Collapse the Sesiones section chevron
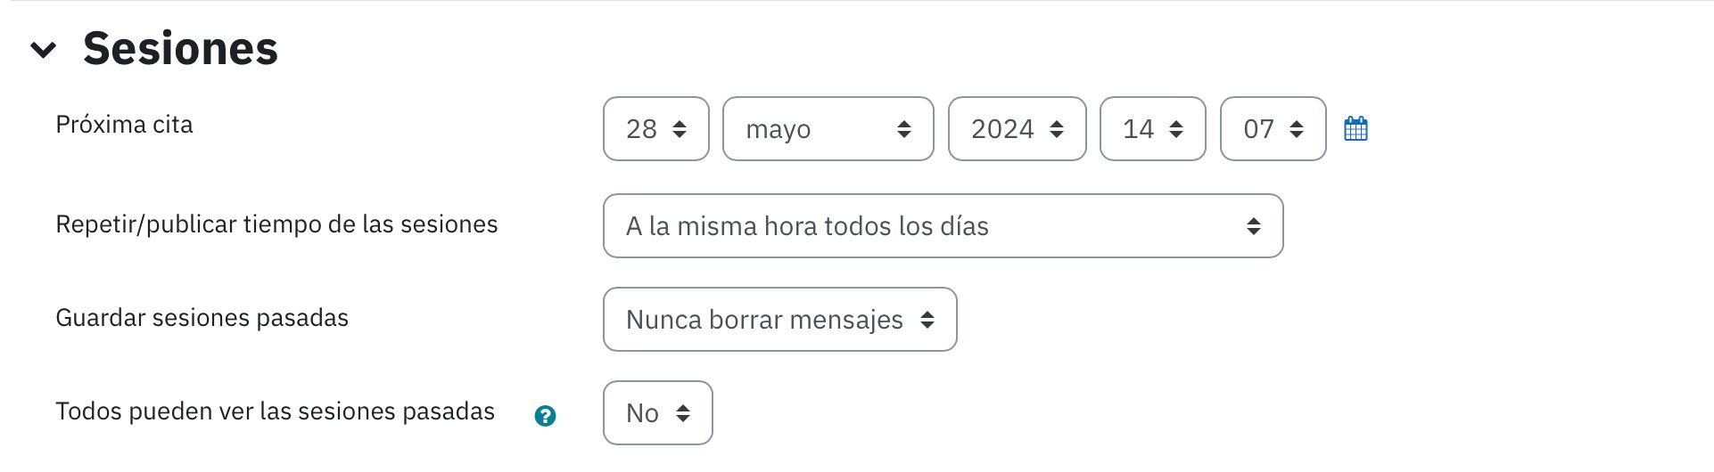The image size is (1714, 472). point(43,50)
